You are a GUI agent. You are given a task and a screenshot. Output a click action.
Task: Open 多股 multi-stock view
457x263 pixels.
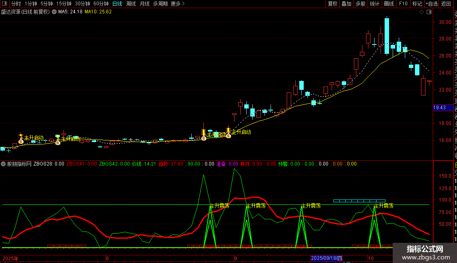coord(360,4)
